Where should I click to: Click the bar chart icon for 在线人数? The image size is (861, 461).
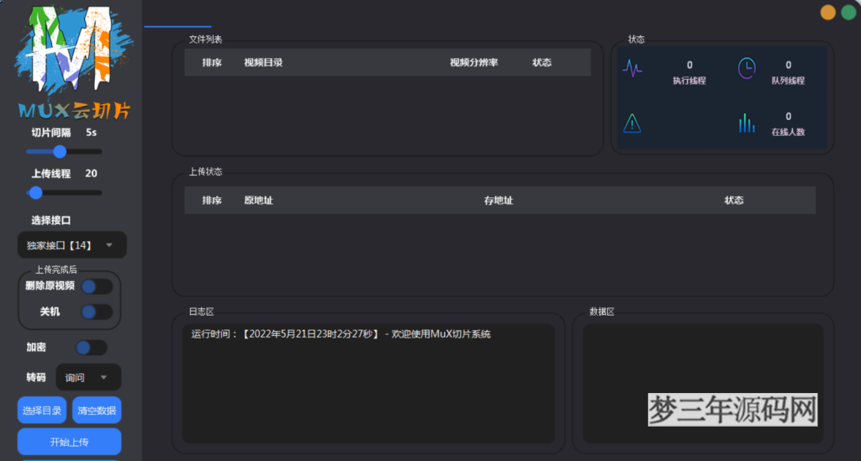click(747, 123)
